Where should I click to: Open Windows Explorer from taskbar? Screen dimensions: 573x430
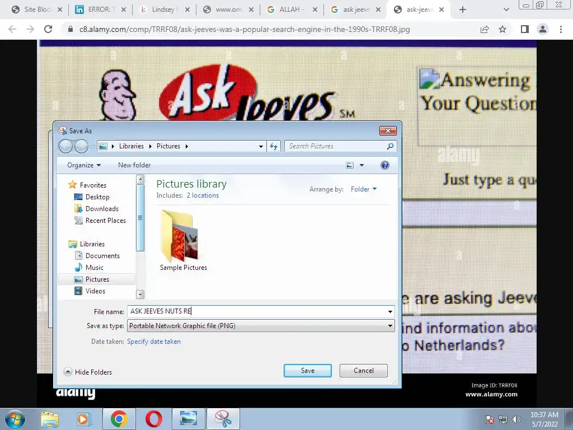point(50,419)
